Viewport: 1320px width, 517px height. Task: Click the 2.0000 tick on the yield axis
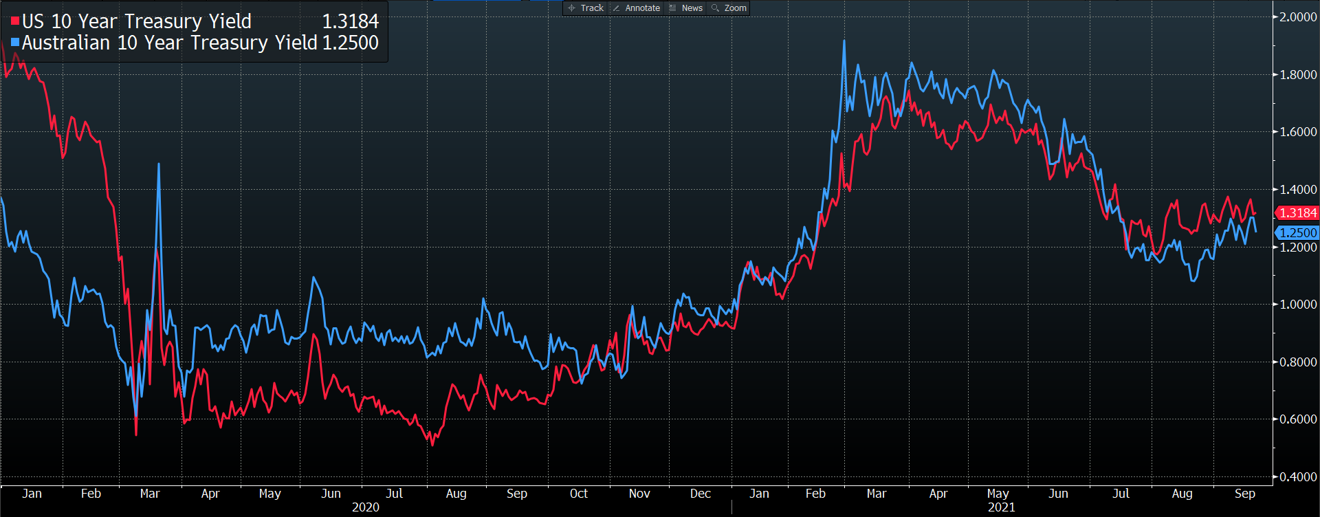tap(1297, 17)
